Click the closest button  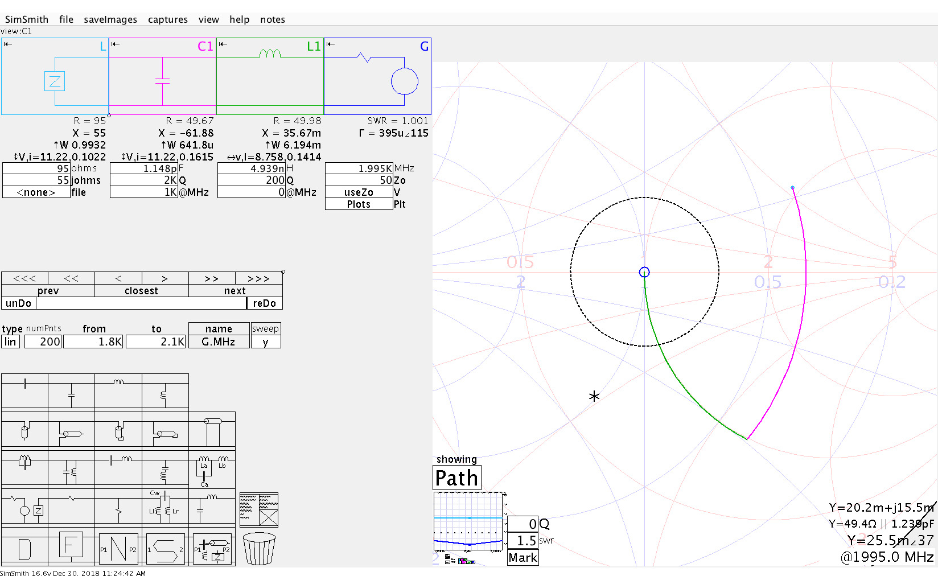(141, 291)
